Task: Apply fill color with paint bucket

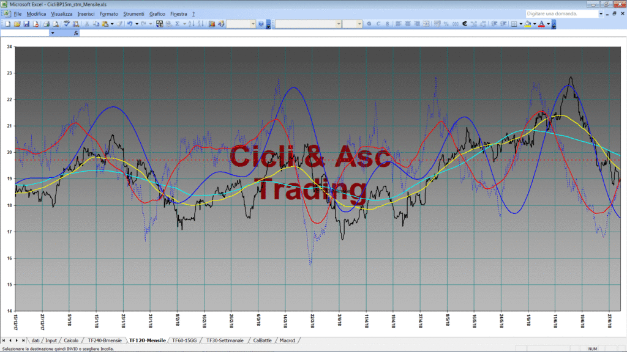Action: [x=528, y=24]
